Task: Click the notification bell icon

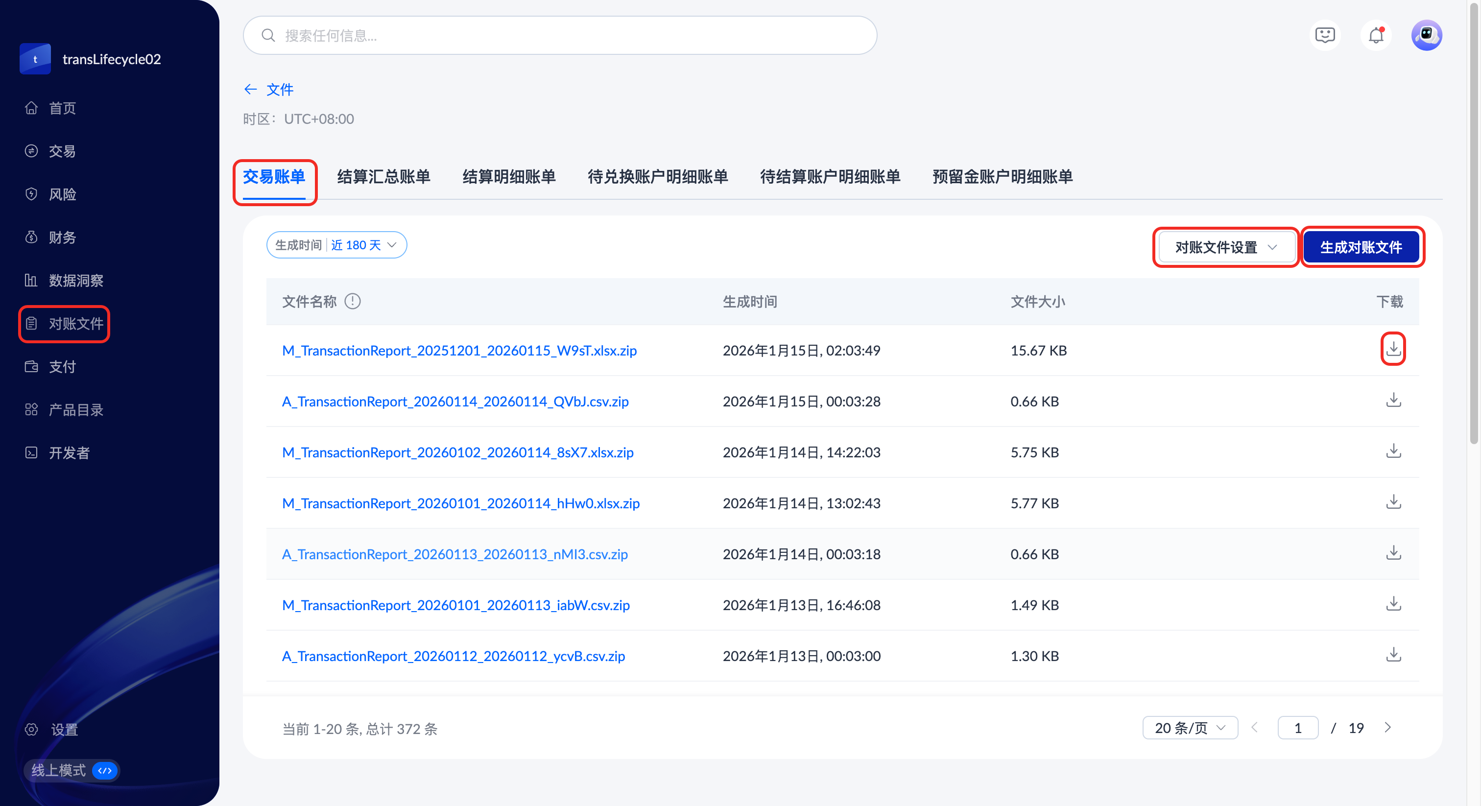Action: tap(1375, 36)
